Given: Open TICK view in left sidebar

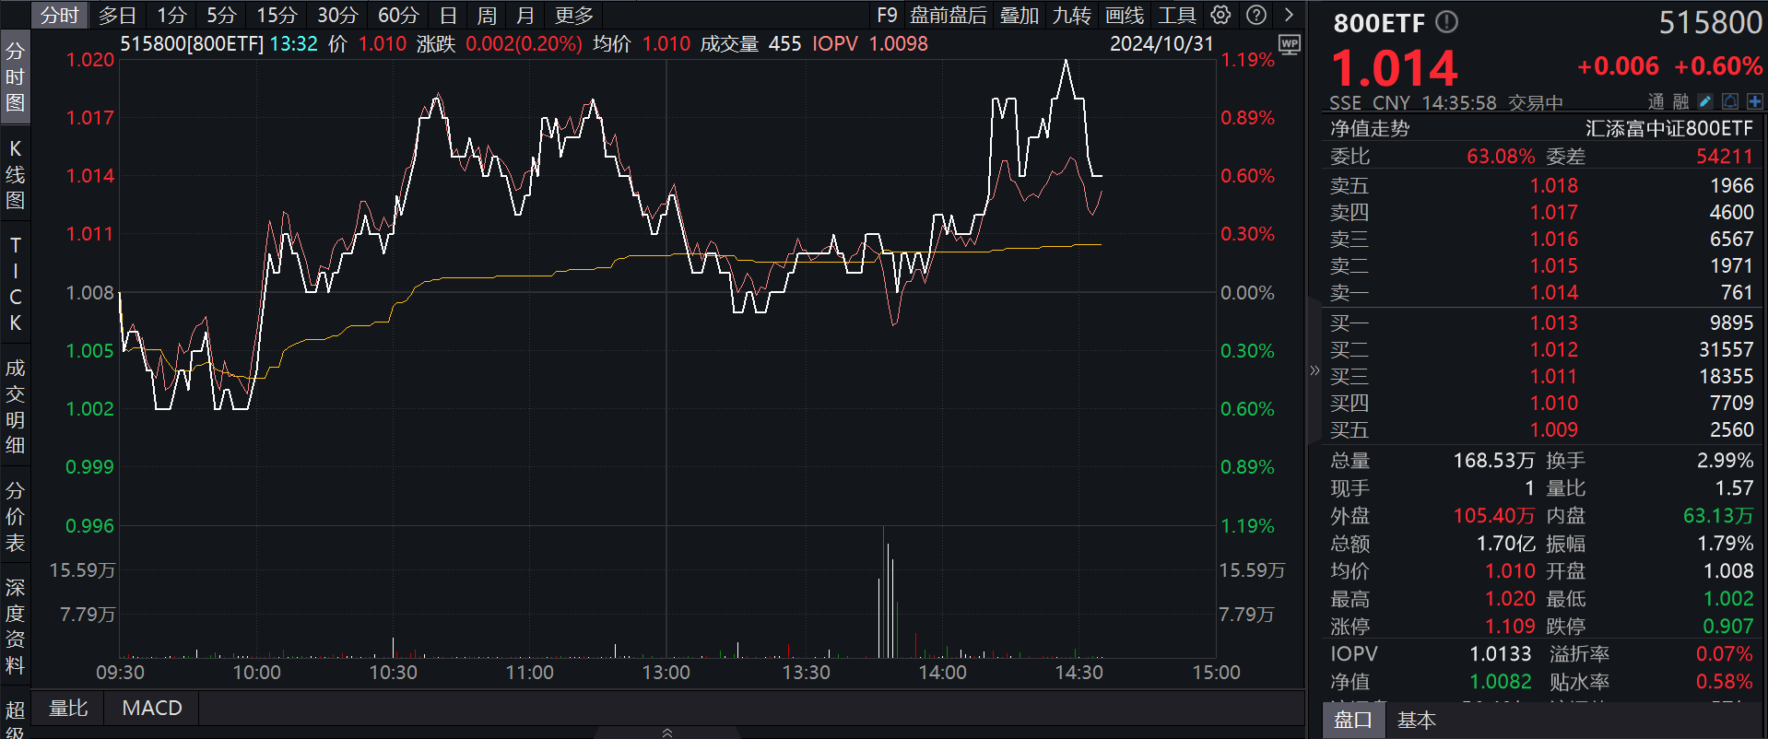Looking at the screenshot, I should coord(15,284).
